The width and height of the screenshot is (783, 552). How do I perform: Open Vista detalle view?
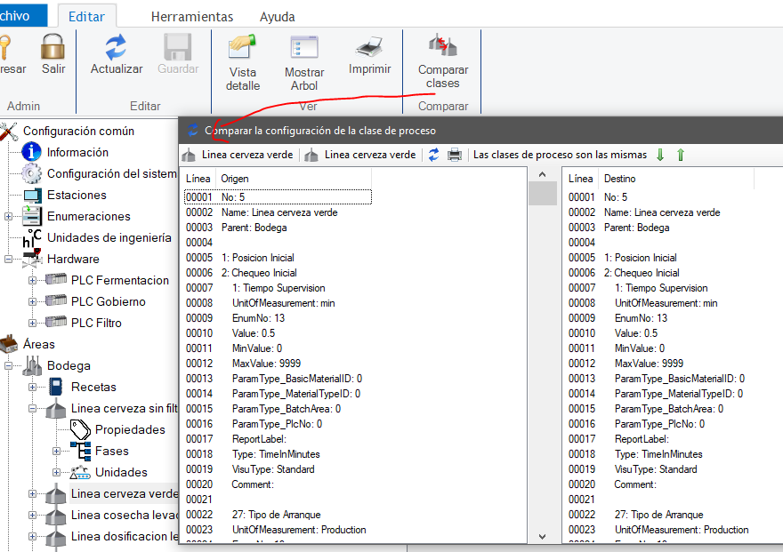(243, 47)
